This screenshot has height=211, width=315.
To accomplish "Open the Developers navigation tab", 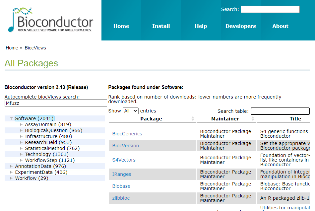I will (x=241, y=26).
